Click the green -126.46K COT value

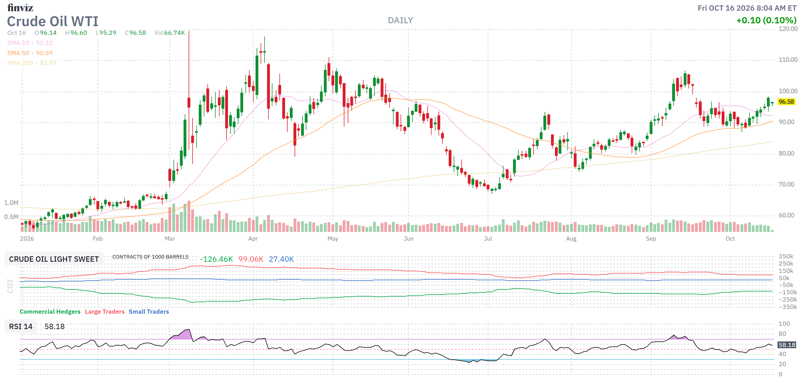click(x=216, y=259)
